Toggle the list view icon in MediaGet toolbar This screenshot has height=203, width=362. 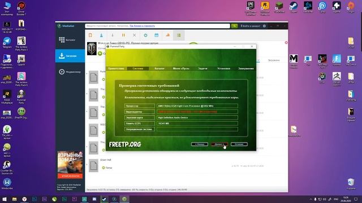coord(179,35)
